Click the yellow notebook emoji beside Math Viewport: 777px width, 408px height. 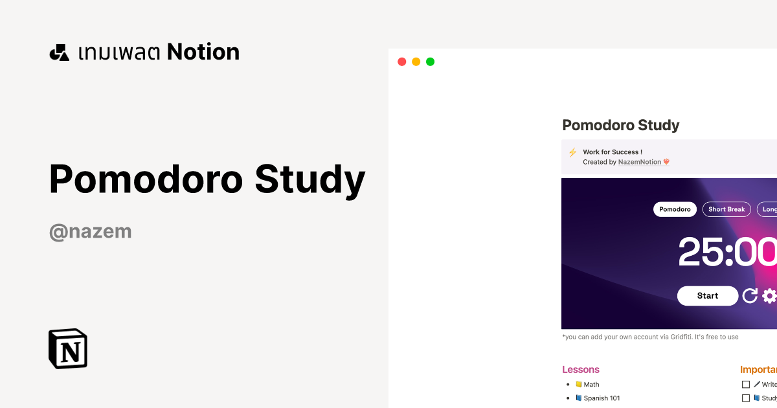click(578, 384)
